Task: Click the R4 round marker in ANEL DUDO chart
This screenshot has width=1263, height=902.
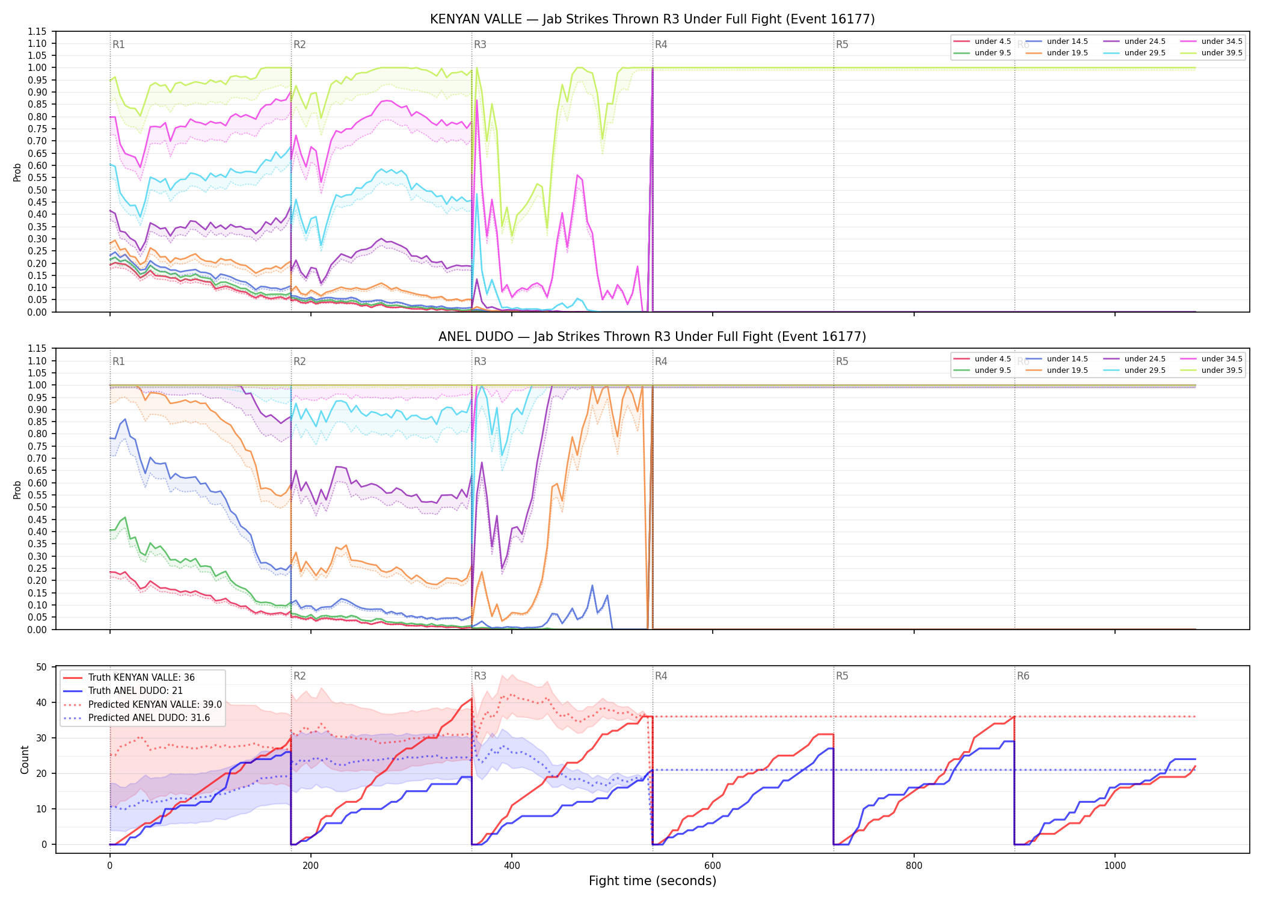Action: (661, 361)
